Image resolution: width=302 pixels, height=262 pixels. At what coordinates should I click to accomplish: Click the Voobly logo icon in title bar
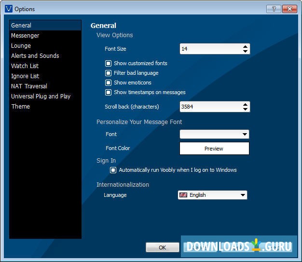point(9,9)
